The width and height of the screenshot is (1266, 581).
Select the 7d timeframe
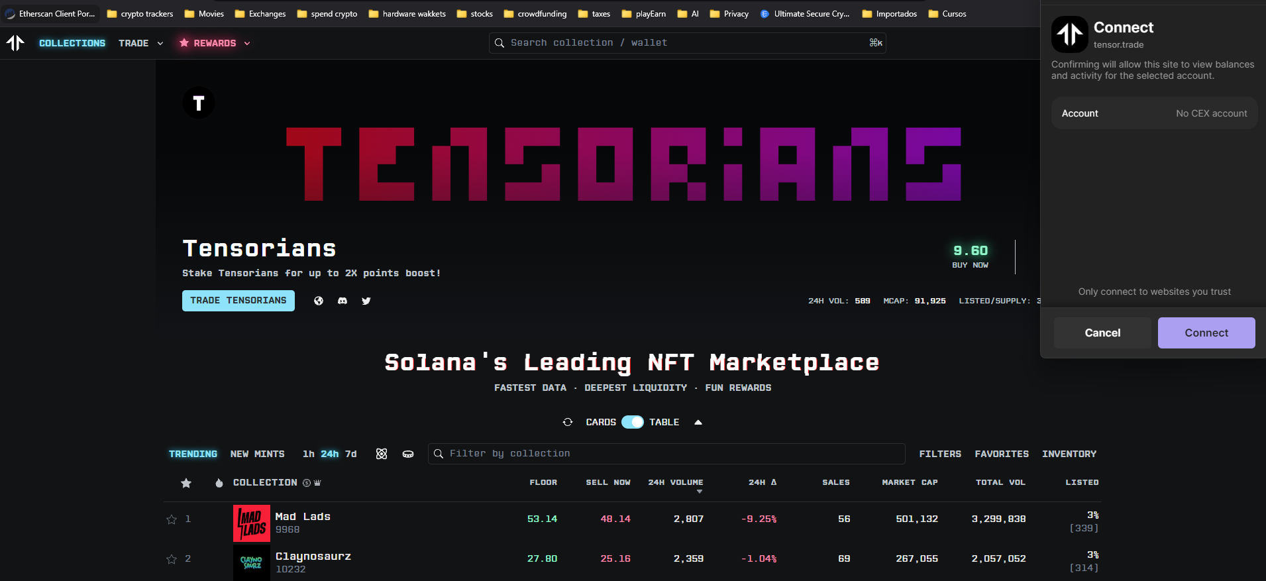(351, 454)
